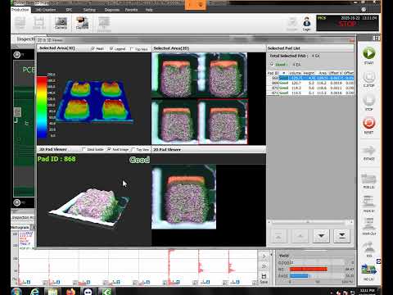Click the PCB load icon in sidebar
The height and width of the screenshot is (295, 393).
click(368, 179)
